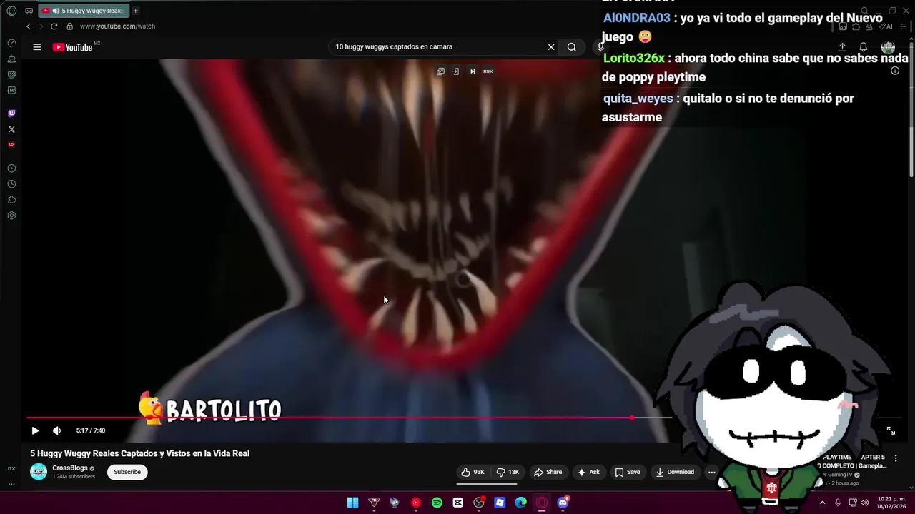Share the video
915x514 pixels.
click(x=548, y=472)
